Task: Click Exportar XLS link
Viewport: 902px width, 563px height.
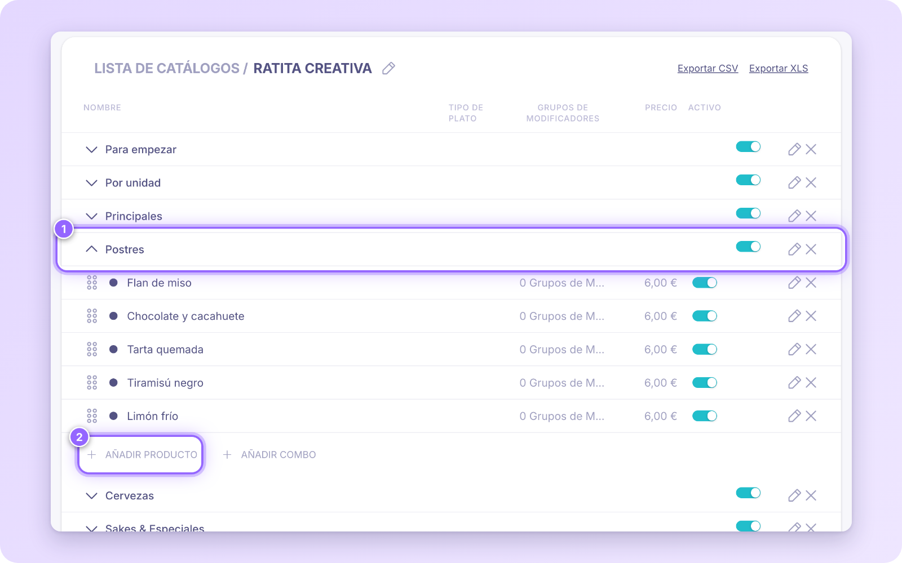Action: [x=779, y=68]
